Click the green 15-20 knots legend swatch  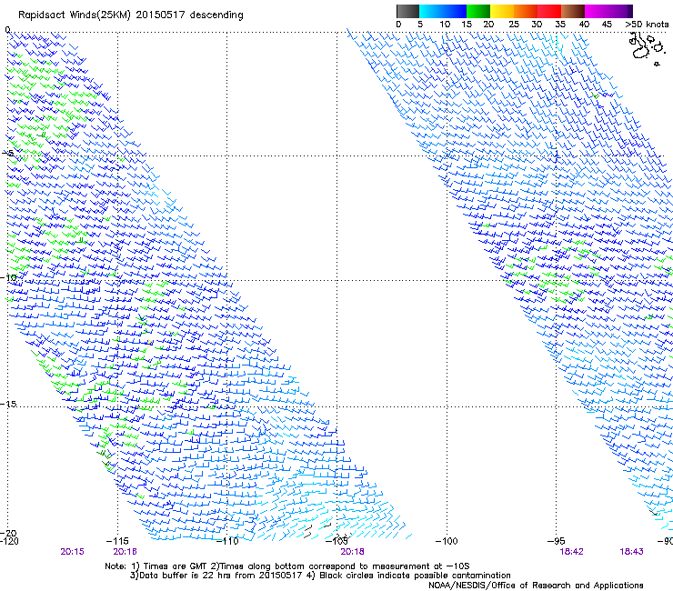point(478,11)
